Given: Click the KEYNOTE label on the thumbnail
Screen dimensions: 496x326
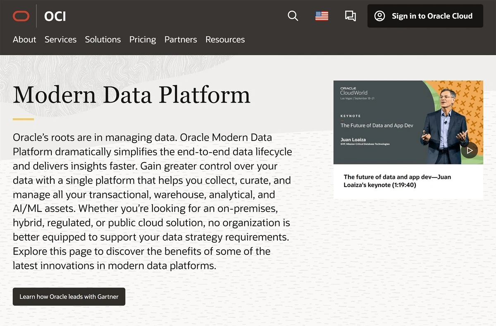Looking at the screenshot, I should (x=351, y=116).
